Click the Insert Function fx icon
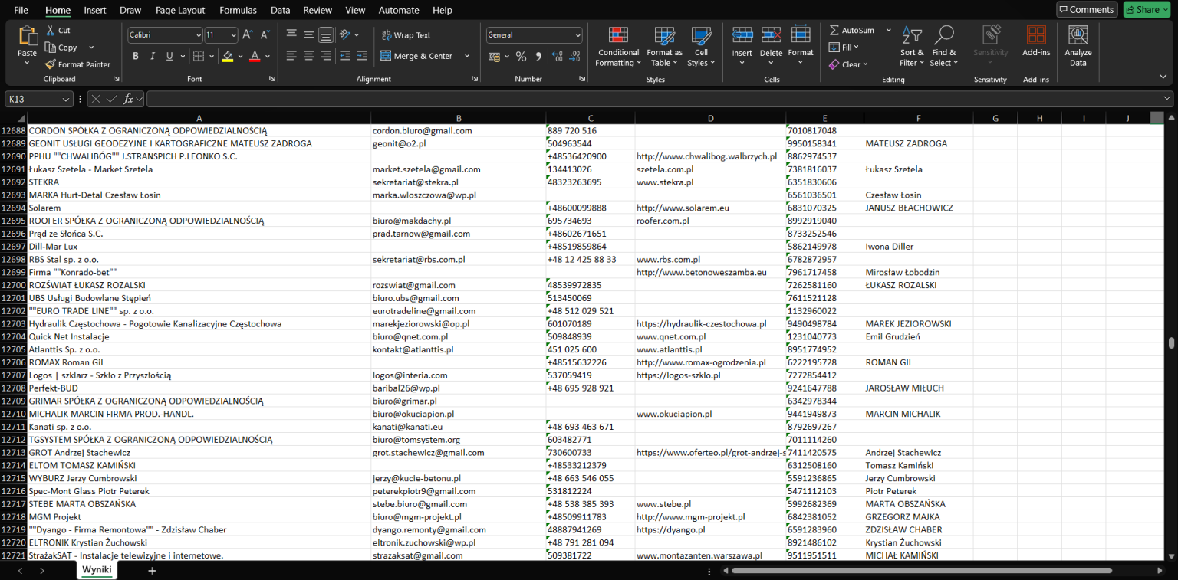 [129, 99]
